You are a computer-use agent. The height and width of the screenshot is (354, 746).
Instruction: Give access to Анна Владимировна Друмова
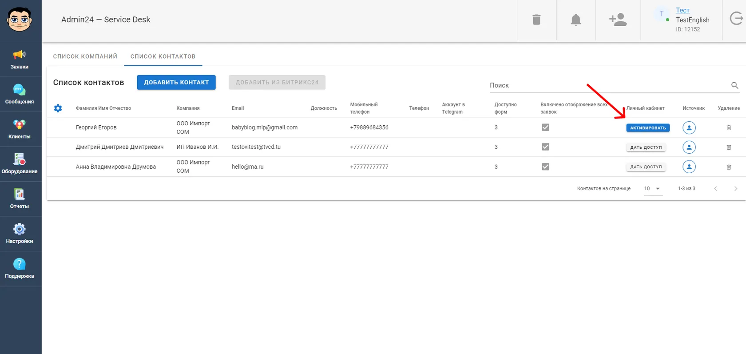click(x=646, y=167)
